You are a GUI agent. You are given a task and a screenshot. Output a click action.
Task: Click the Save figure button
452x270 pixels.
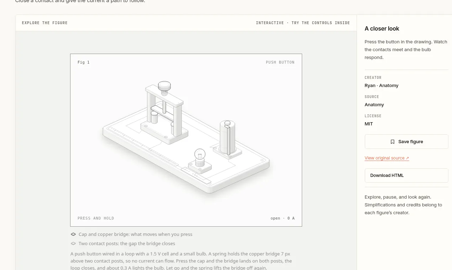tap(406, 141)
